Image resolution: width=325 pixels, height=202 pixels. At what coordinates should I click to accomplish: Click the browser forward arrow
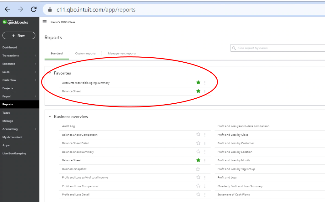click(20, 9)
